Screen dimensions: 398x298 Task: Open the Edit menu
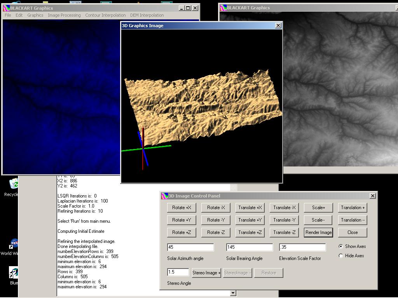point(19,15)
